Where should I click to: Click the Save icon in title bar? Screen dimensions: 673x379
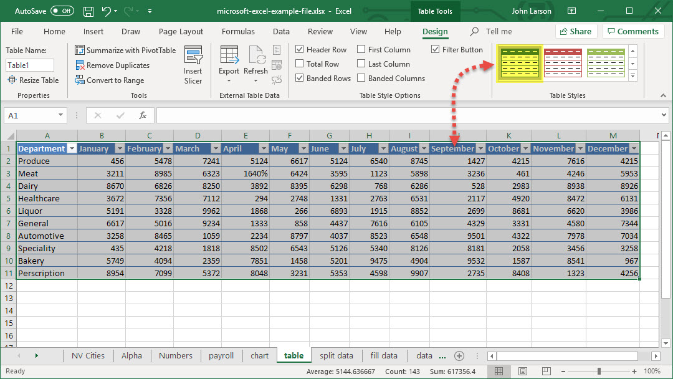pyautogui.click(x=88, y=11)
